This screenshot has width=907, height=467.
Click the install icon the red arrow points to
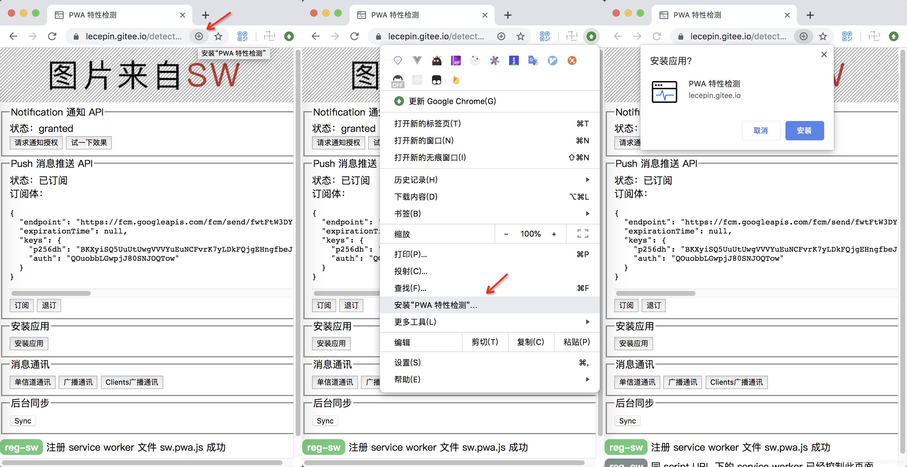click(x=199, y=36)
